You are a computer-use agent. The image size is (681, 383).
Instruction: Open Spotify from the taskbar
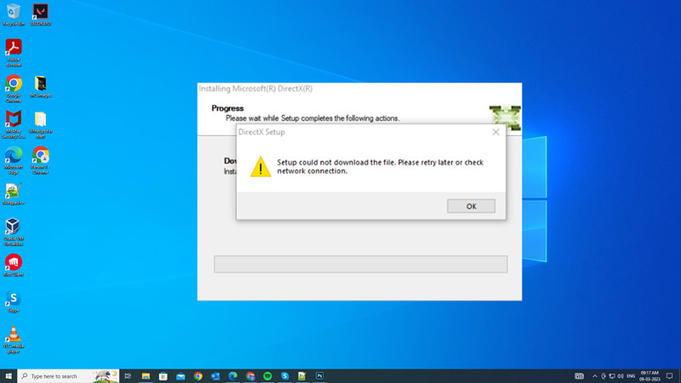pyautogui.click(x=267, y=376)
